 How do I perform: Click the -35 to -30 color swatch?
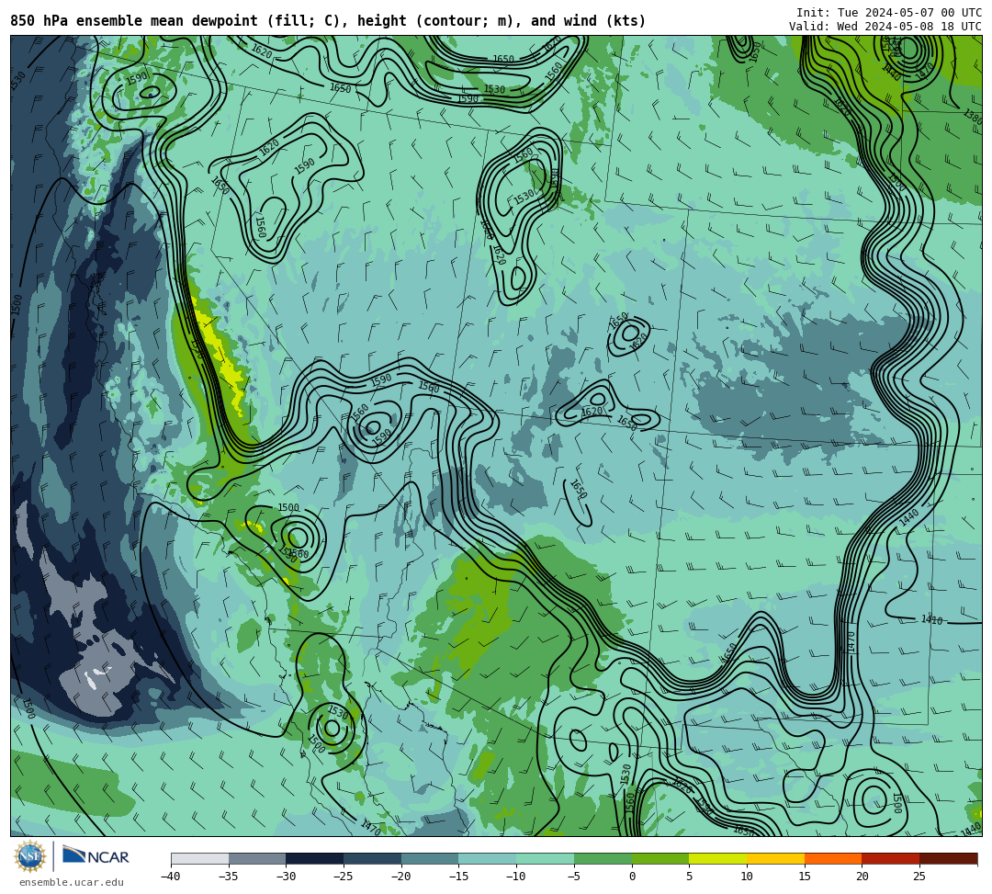[x=257, y=858]
